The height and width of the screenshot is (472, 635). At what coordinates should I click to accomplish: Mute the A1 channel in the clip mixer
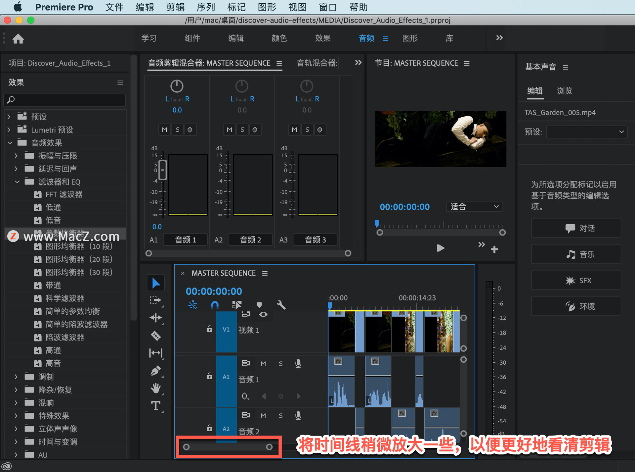[x=164, y=130]
